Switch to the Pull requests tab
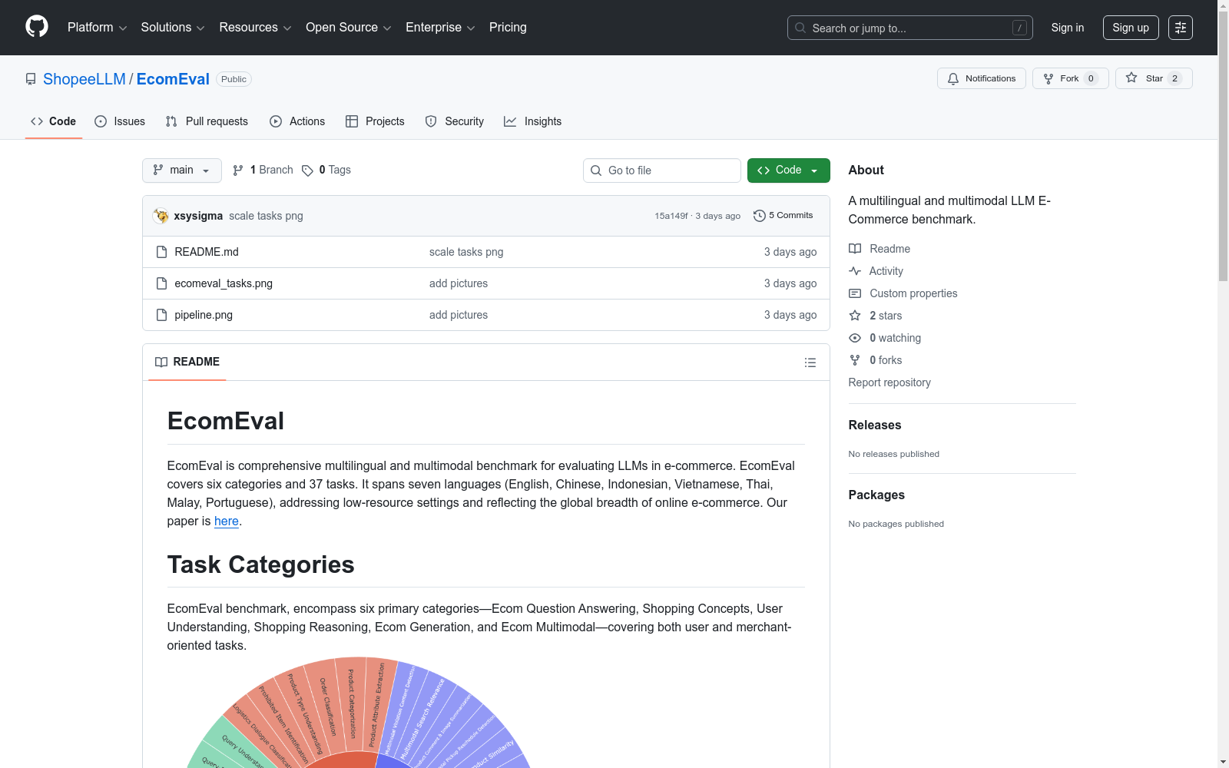Image resolution: width=1229 pixels, height=768 pixels. [207, 121]
